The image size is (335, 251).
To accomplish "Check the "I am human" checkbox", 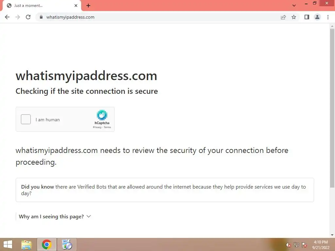I will (26, 119).
